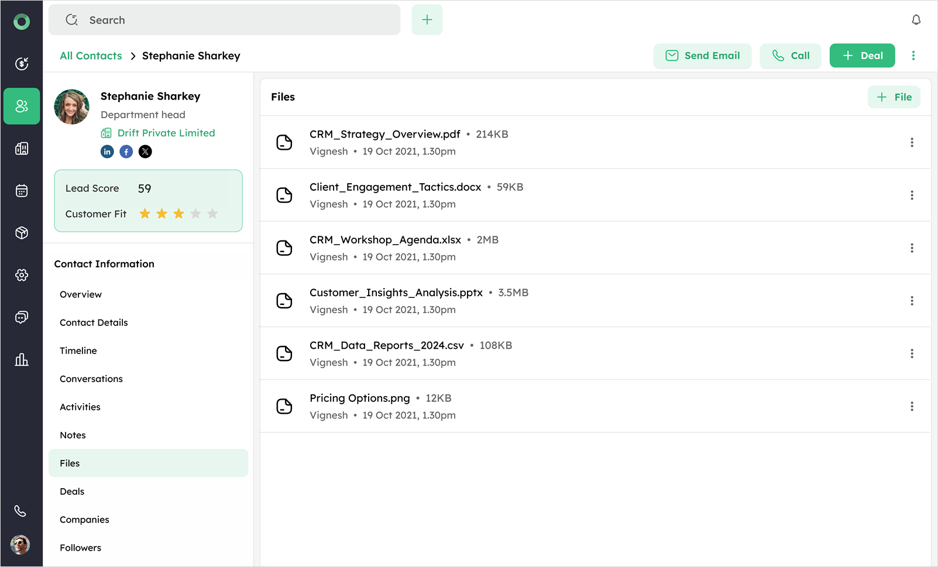
Task: Click the Send Email button
Action: click(x=702, y=56)
